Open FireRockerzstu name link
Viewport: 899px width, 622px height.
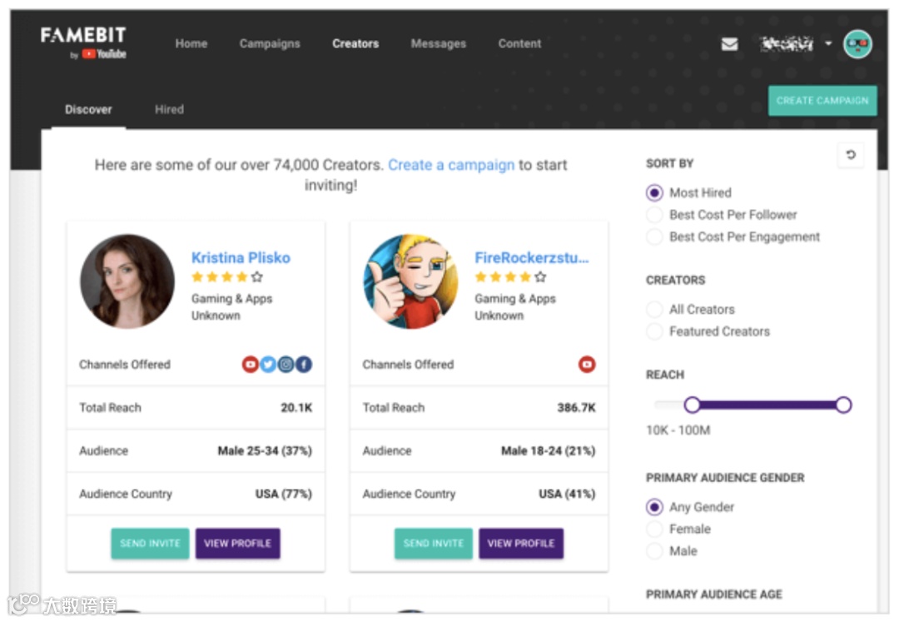[531, 258]
